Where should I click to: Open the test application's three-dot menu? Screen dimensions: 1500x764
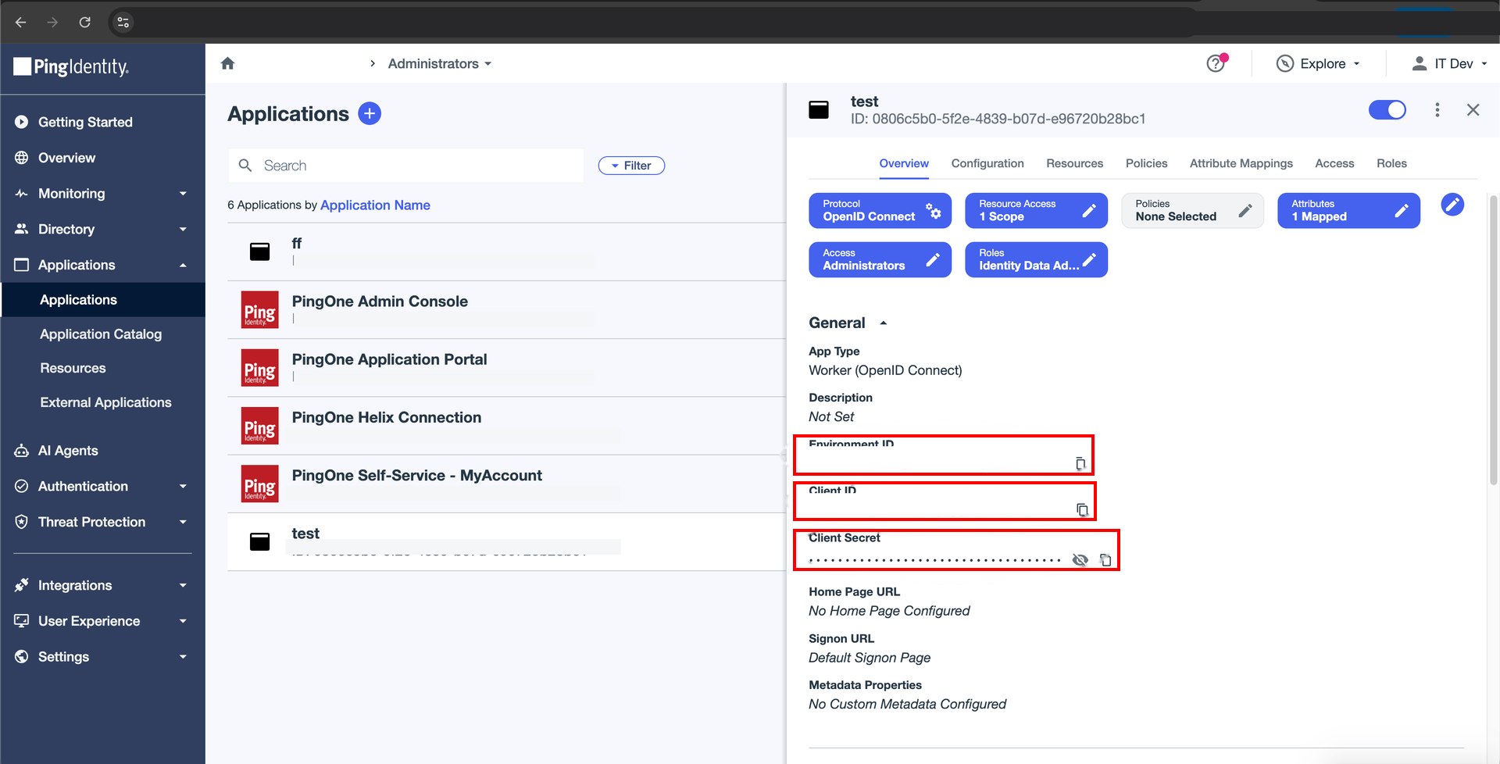[1437, 110]
